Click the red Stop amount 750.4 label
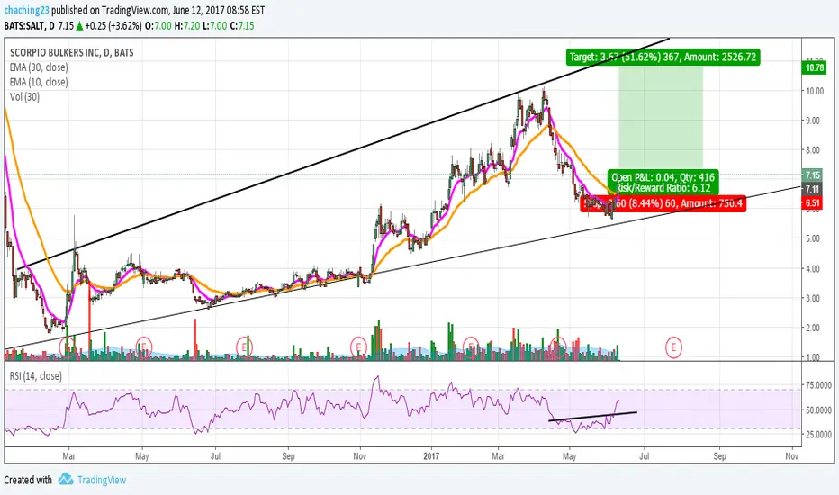This screenshot has height=495, width=839. (x=663, y=203)
